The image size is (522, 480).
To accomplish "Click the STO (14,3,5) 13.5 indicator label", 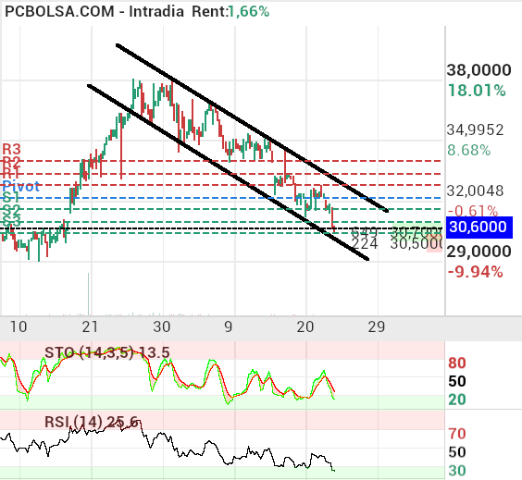I will [107, 352].
